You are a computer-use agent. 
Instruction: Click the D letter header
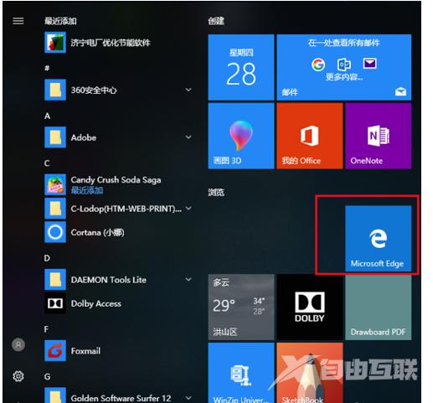point(47,258)
